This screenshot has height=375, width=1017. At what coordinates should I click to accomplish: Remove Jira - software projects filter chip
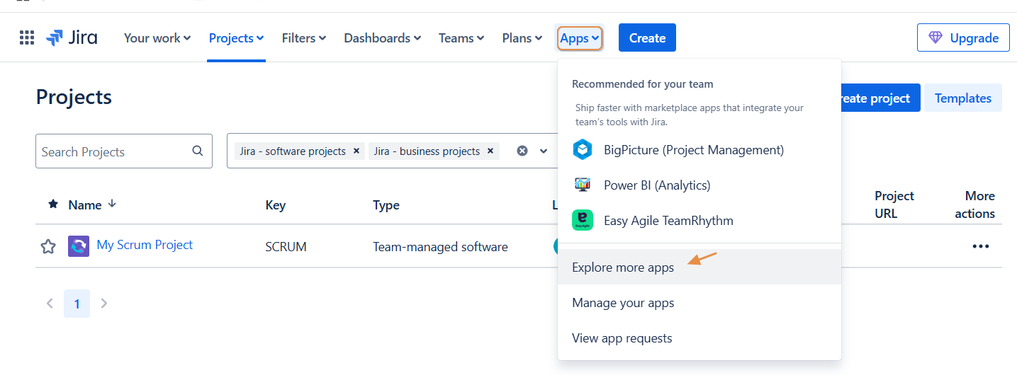click(356, 151)
